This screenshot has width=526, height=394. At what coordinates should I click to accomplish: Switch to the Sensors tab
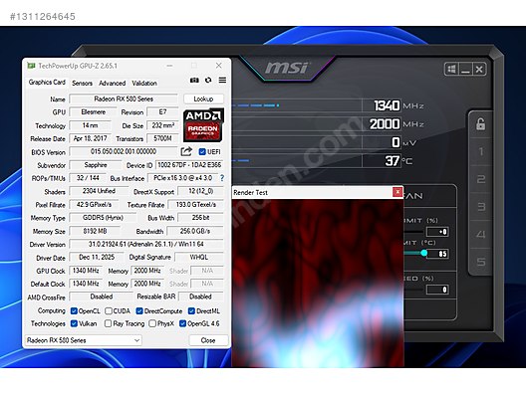pos(82,84)
